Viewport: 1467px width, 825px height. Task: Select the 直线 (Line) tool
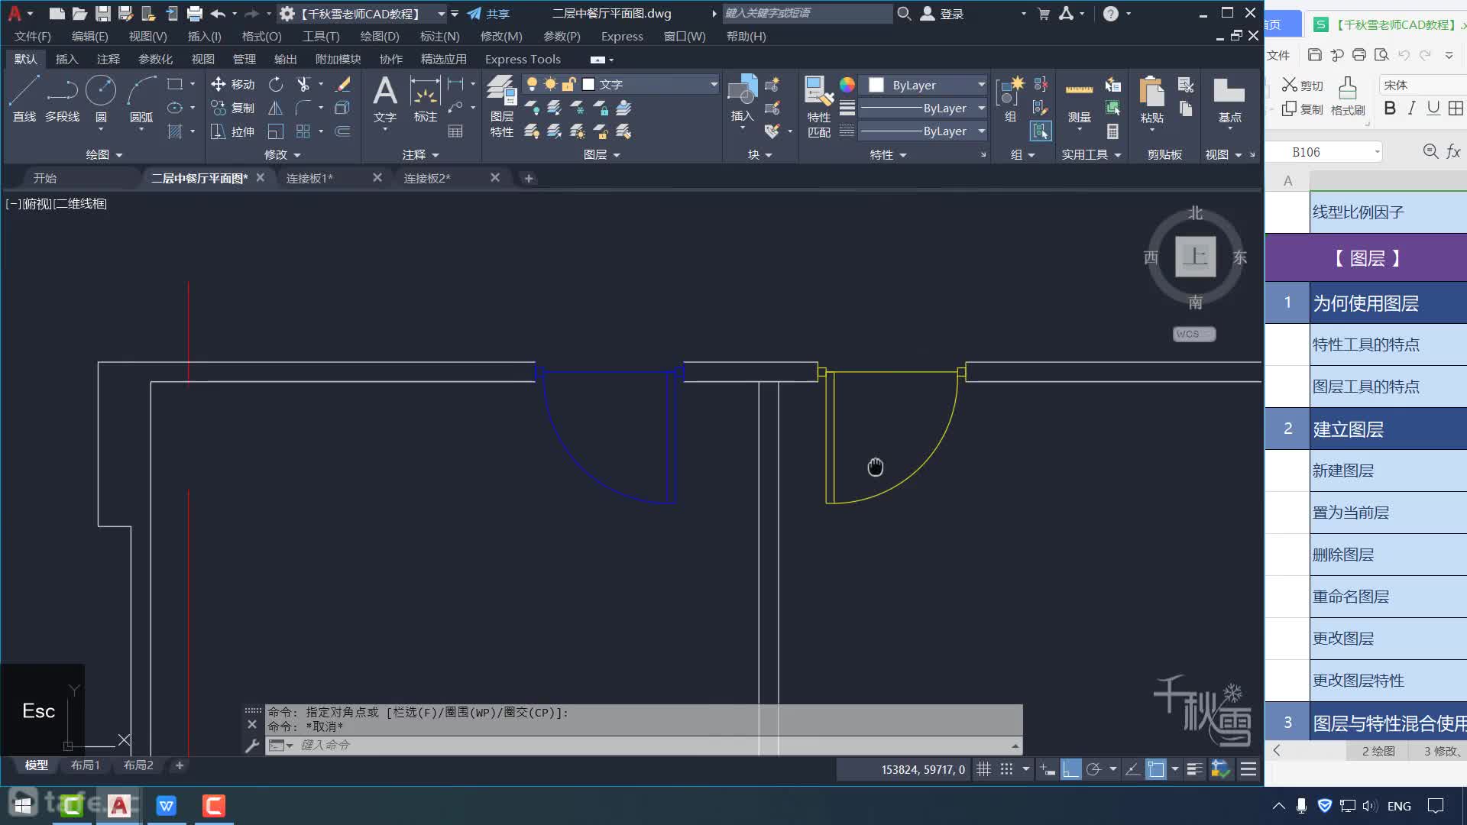click(24, 99)
